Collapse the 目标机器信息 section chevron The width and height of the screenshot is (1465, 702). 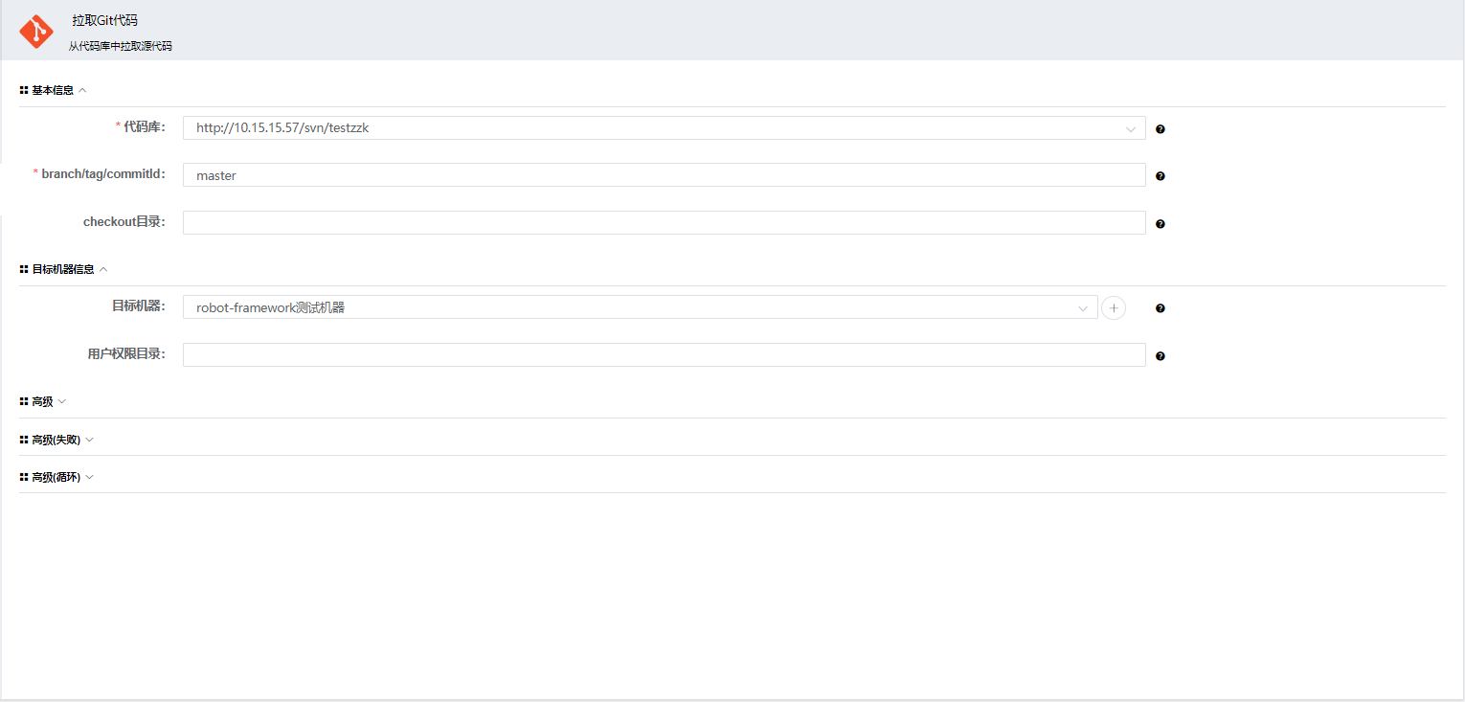click(x=103, y=269)
